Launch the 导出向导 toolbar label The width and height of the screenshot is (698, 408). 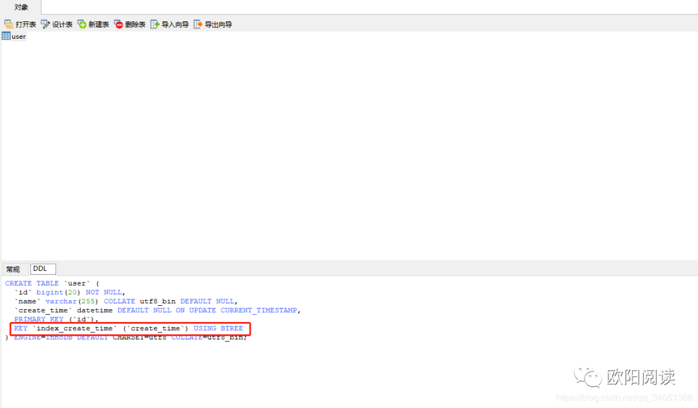pyautogui.click(x=218, y=25)
